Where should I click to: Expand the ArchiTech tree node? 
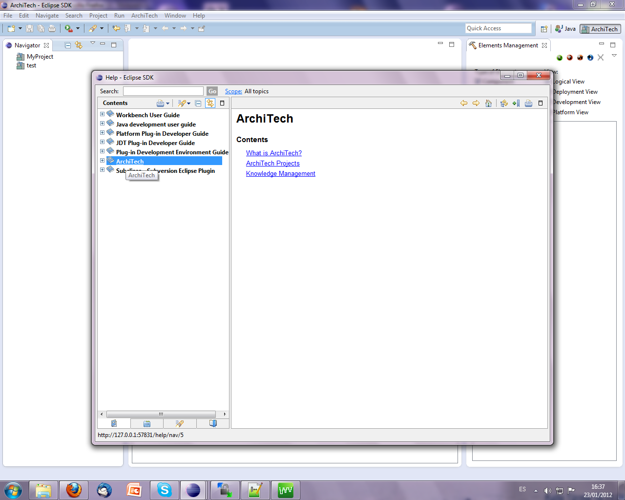[x=102, y=161]
